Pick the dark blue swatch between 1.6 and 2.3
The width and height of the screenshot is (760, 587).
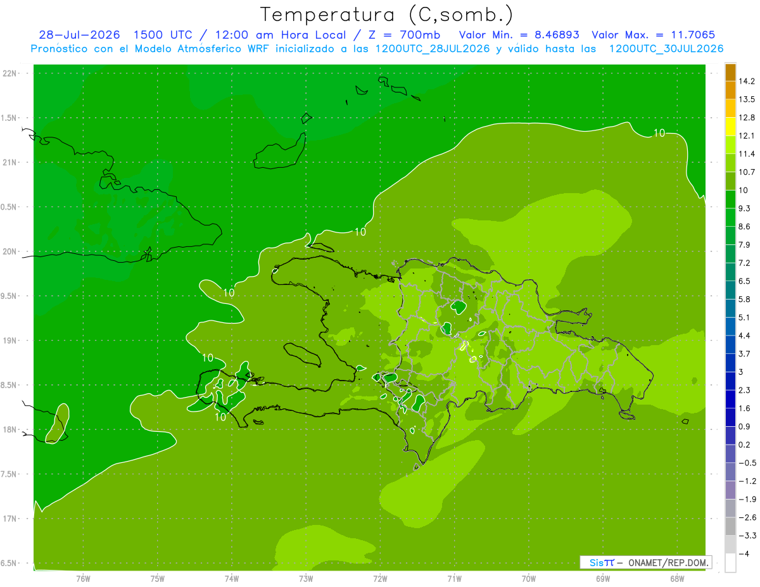(x=730, y=399)
